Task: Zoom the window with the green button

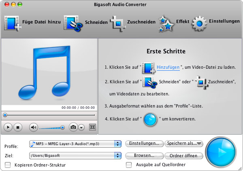Action: (x=20, y=4)
